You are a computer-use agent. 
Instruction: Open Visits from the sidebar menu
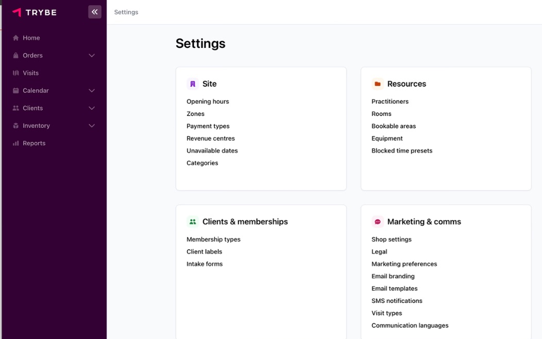click(31, 73)
